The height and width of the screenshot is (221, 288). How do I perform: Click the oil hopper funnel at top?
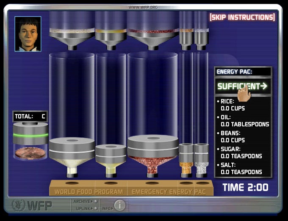(x=111, y=40)
